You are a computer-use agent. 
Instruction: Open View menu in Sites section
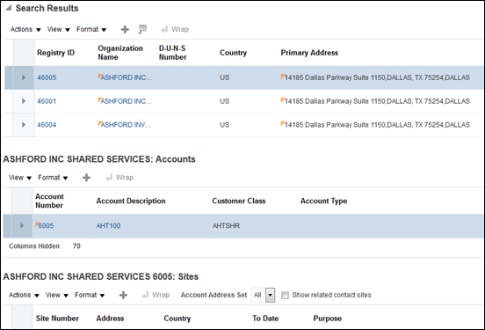click(x=56, y=295)
